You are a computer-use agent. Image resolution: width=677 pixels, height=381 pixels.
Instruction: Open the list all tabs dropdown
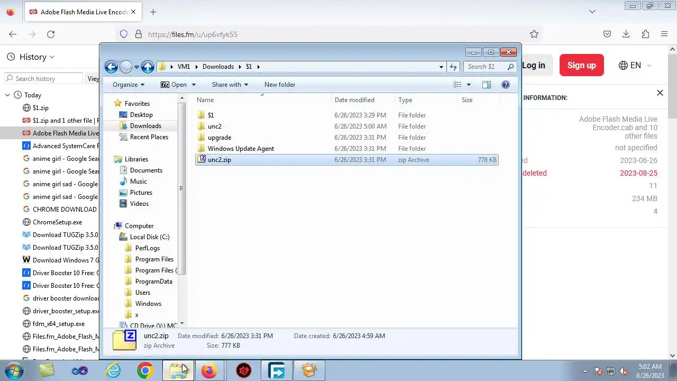pos(592,12)
